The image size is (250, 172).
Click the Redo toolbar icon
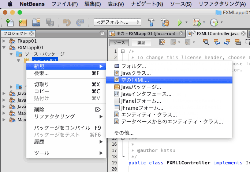tap(80, 22)
